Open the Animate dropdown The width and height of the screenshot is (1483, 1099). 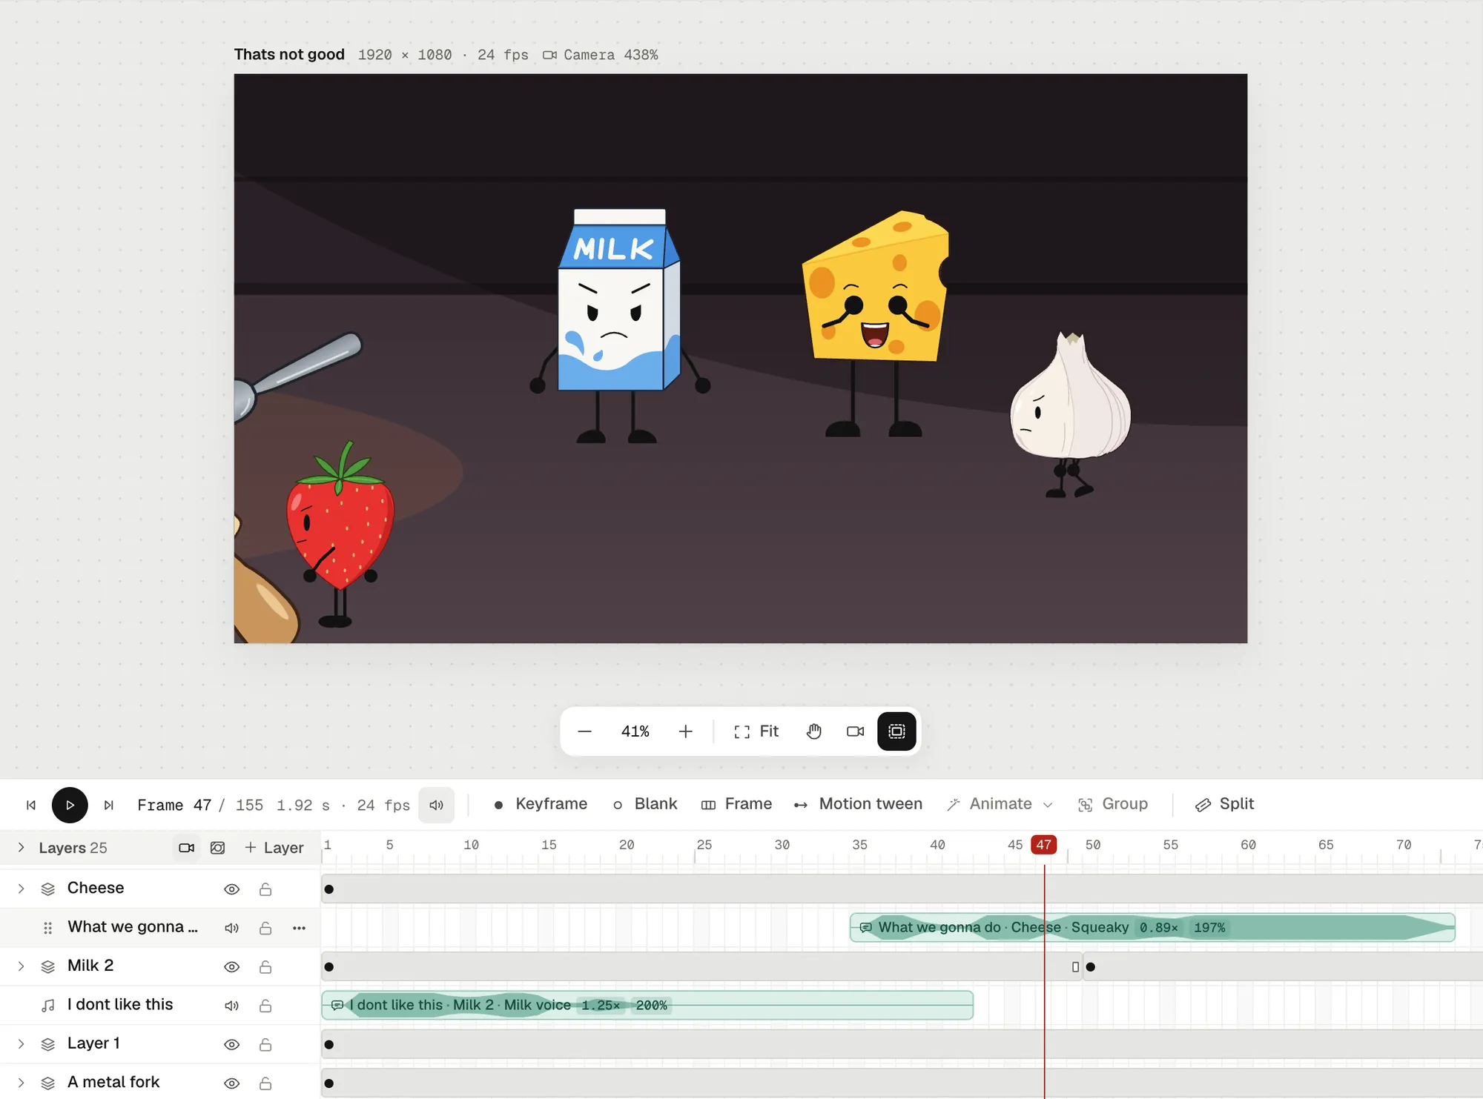tap(1000, 804)
